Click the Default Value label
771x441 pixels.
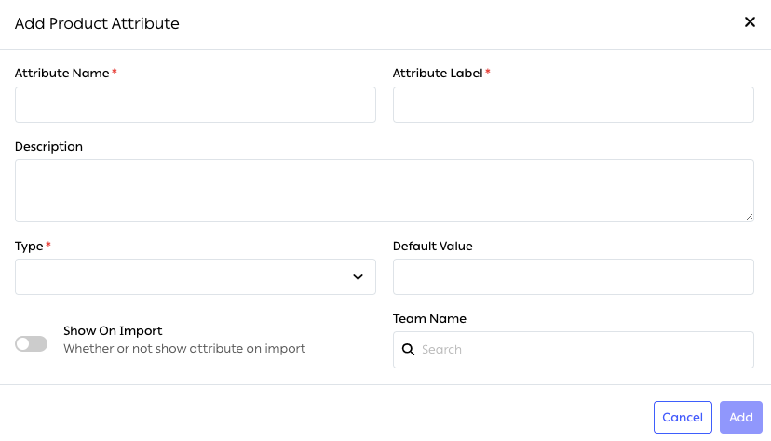coord(432,246)
